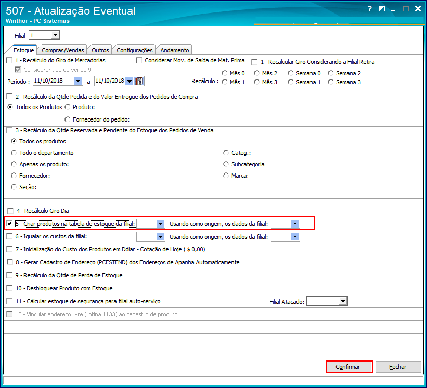The width and height of the screenshot is (427, 388).
Task: Switch to the Estoque tab
Action: coord(24,50)
